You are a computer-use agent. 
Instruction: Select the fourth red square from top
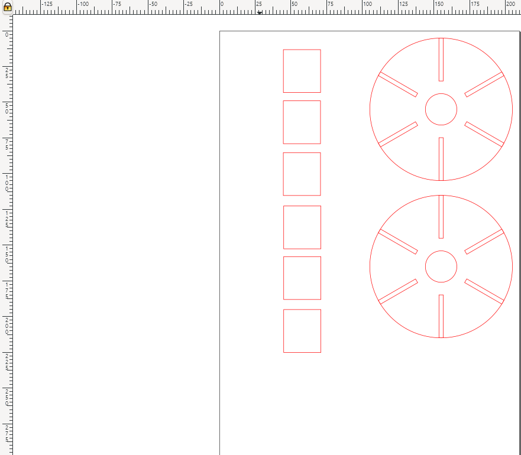coord(302,227)
